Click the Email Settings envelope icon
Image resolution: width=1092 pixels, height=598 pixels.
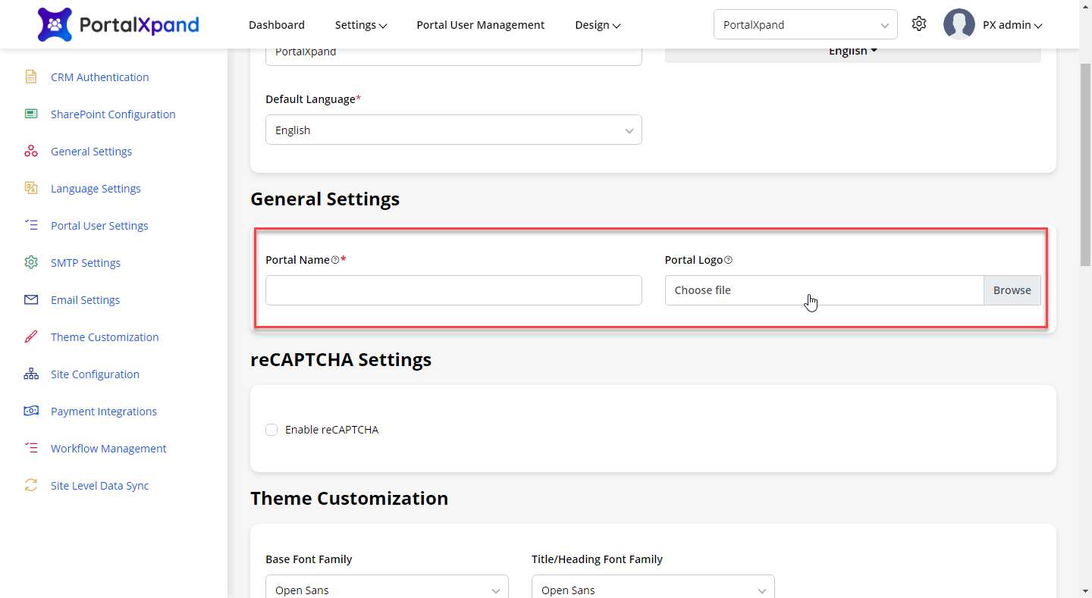click(x=31, y=300)
